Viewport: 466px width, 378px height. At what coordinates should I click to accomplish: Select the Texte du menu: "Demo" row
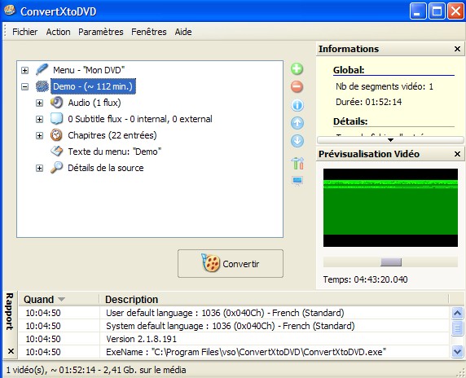(115, 152)
